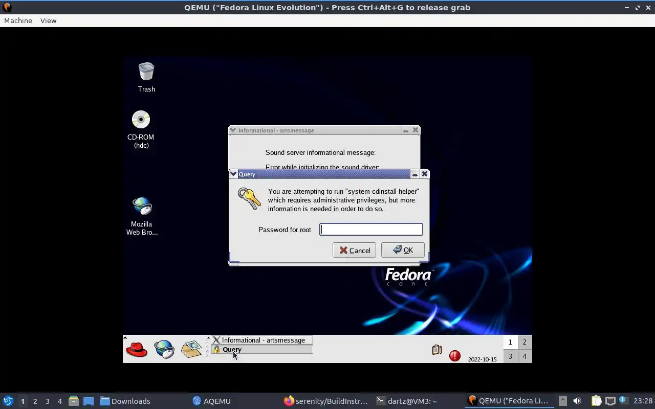Open the QEMU Machine menu

[18, 20]
